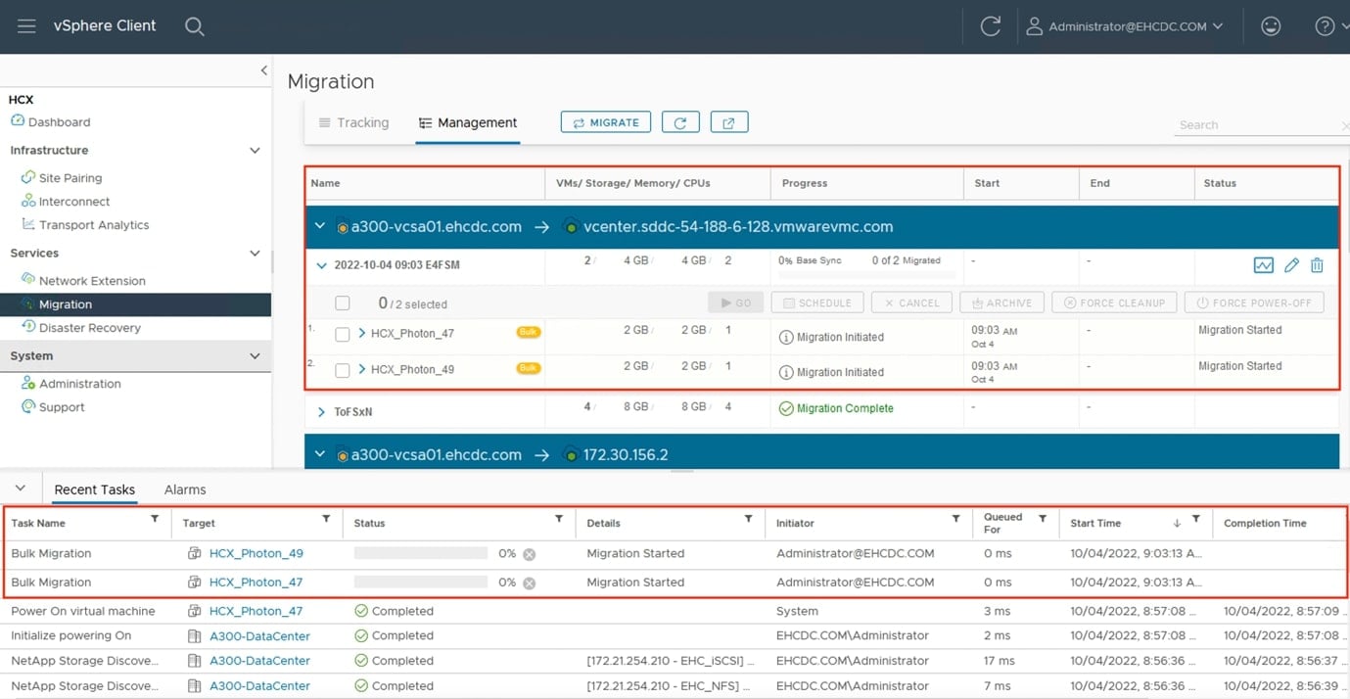
Task: Click the search magnifier icon
Action: [194, 26]
